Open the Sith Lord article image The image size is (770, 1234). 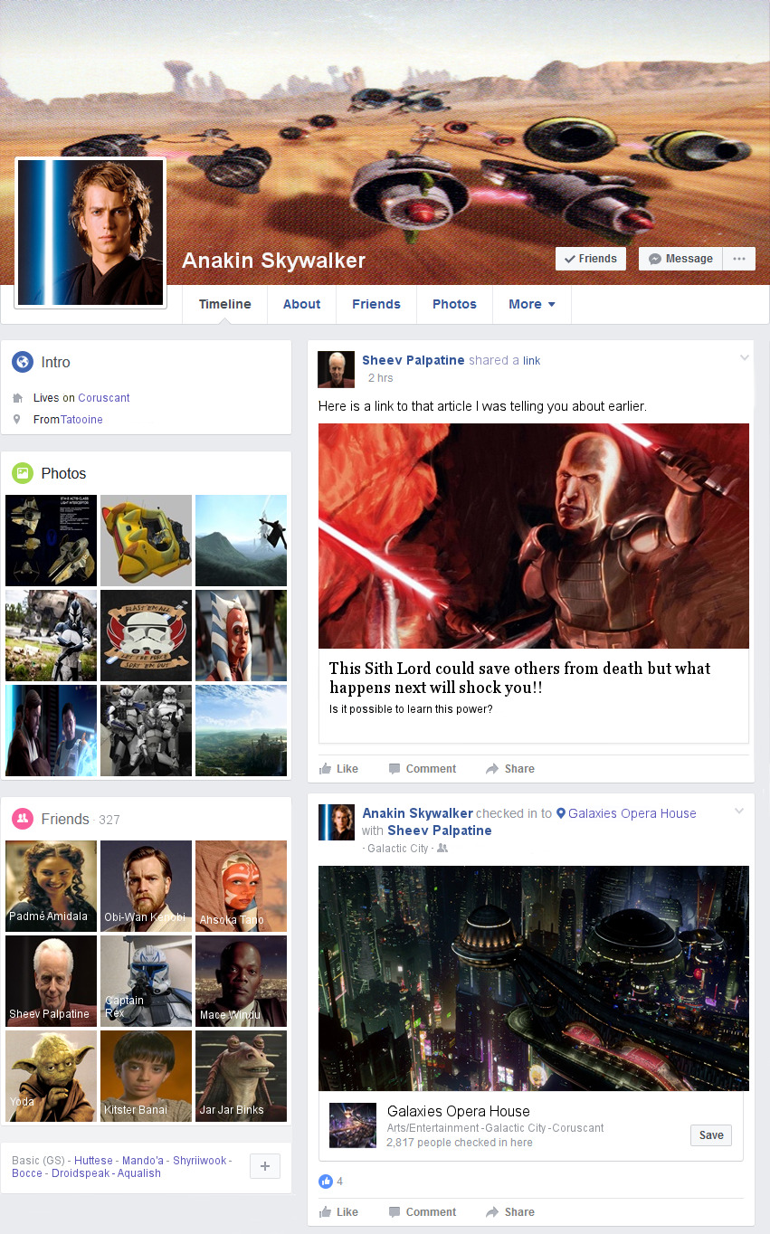click(534, 536)
